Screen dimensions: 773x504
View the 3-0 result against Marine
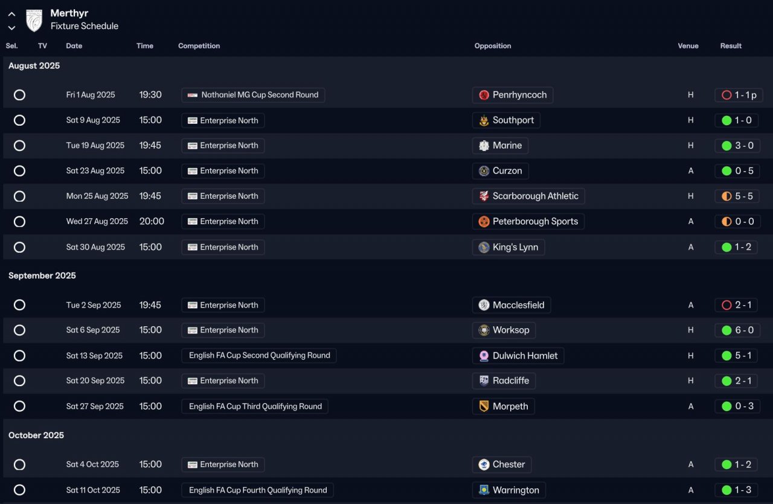click(737, 146)
